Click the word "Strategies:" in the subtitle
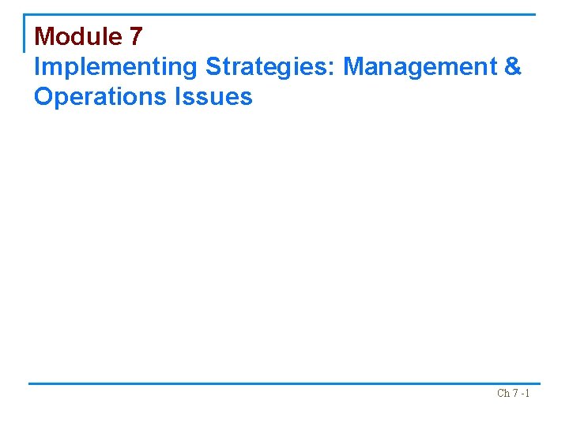 point(270,67)
